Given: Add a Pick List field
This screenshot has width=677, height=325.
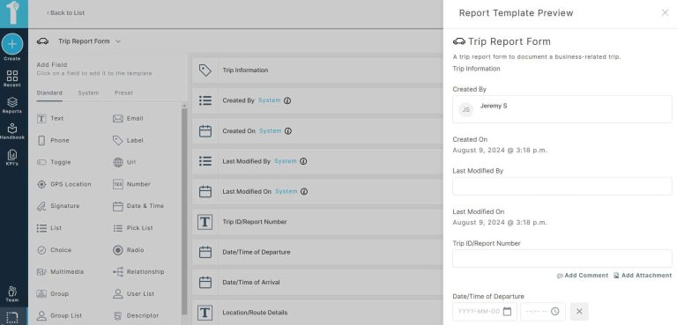Looking at the screenshot, I should 132,228.
